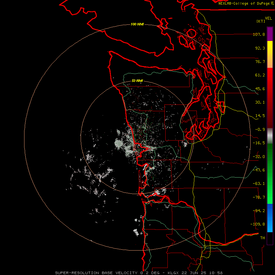Select the -78.7 velocity scale value
The width and height of the screenshot is (275, 275).
(259, 197)
